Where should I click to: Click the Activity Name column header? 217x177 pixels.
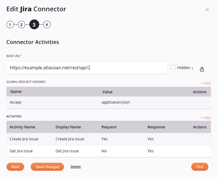[22, 127]
